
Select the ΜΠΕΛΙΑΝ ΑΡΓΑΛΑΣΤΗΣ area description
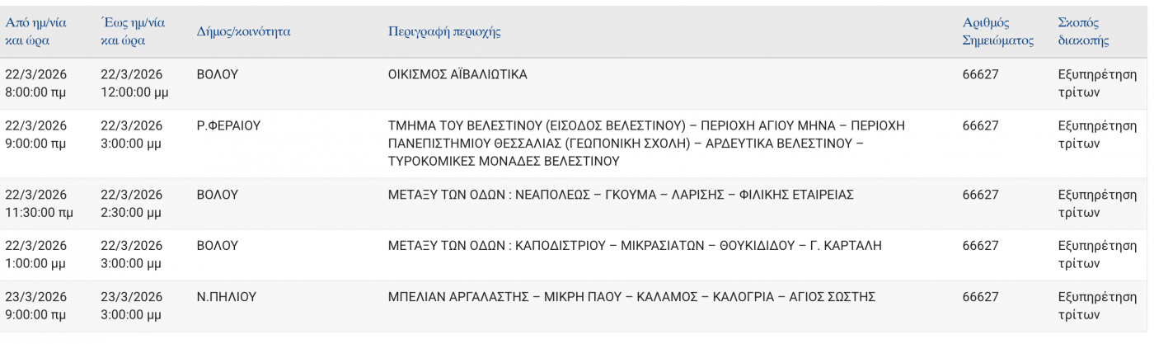(x=631, y=296)
